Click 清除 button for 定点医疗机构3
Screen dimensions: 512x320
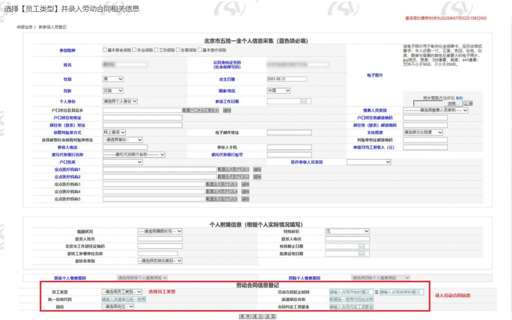click(245, 184)
